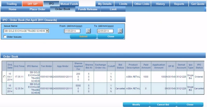Click Close in the filter panel
This screenshot has height=107, width=207.
tap(111, 37)
